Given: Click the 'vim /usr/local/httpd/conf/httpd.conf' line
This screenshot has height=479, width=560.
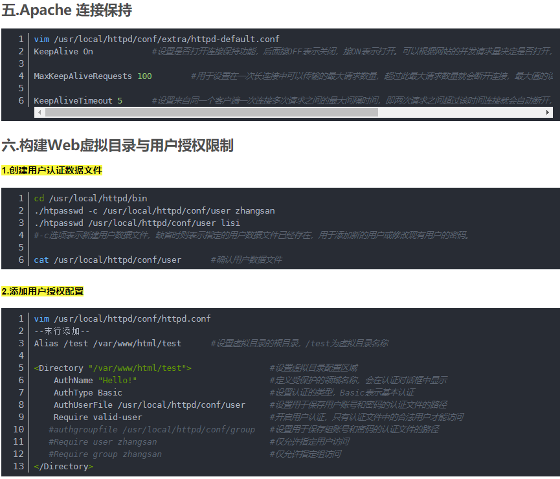Looking at the screenshot, I should click(x=122, y=318).
